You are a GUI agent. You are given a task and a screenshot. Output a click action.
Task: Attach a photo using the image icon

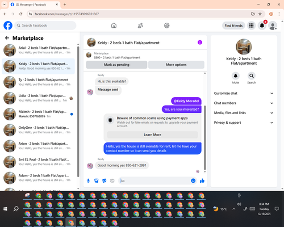(97, 181)
